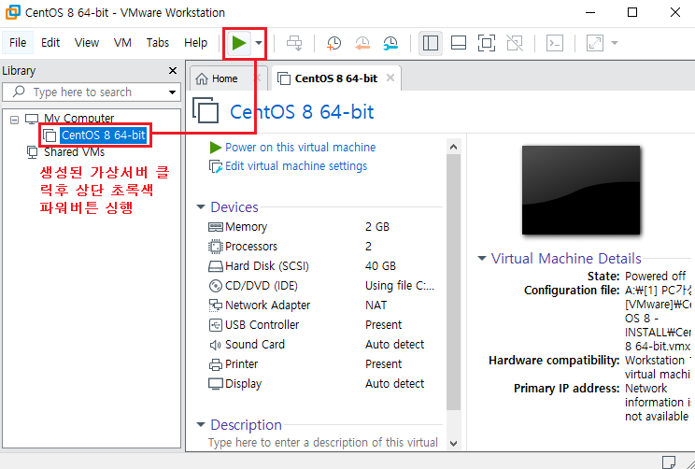
Task: Select My Computer in the library
Action: pos(78,119)
